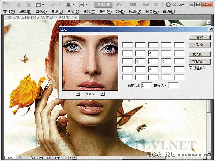The width and height of the screenshot is (215, 161).
Task: Open the 图层(L) menu
Action: [57, 12]
